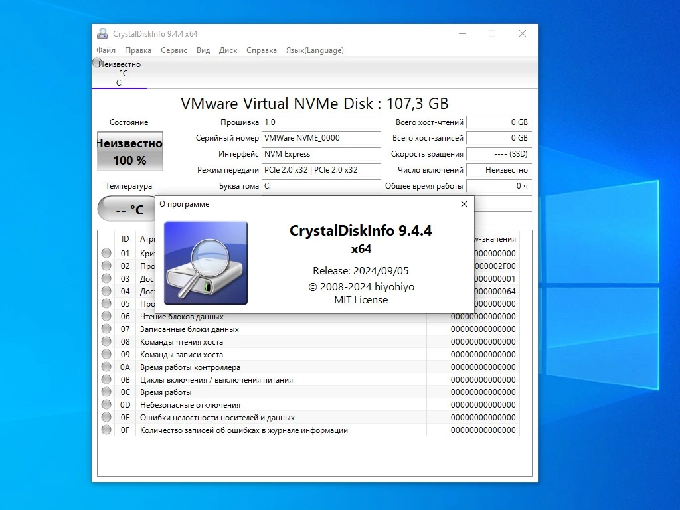Click the status circle for attribute 08
Viewport: 680px width, 510px height.
pos(106,341)
